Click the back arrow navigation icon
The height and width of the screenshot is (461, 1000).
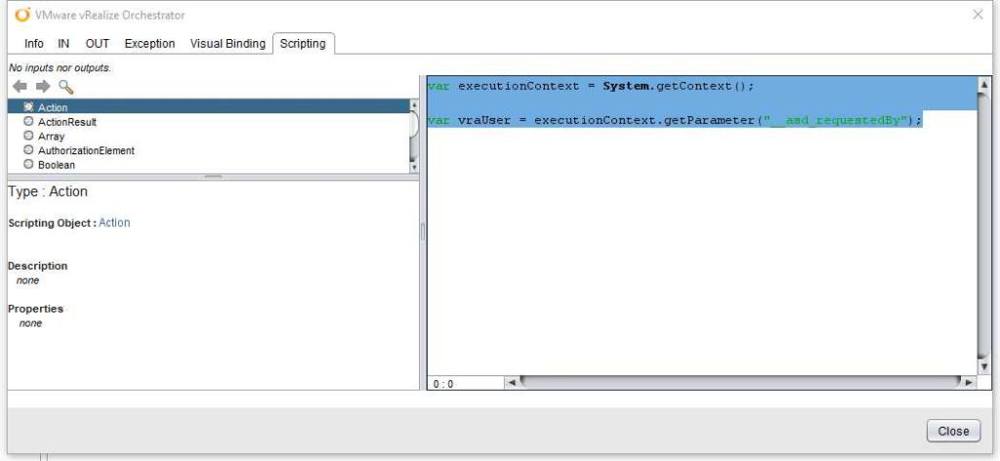(20, 87)
